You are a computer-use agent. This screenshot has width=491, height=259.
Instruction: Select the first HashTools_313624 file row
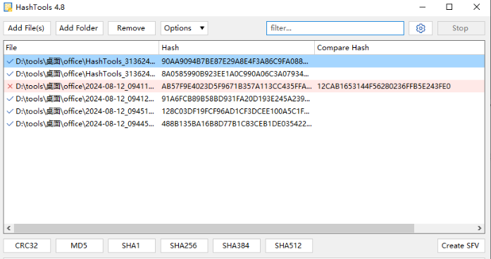(x=244, y=61)
